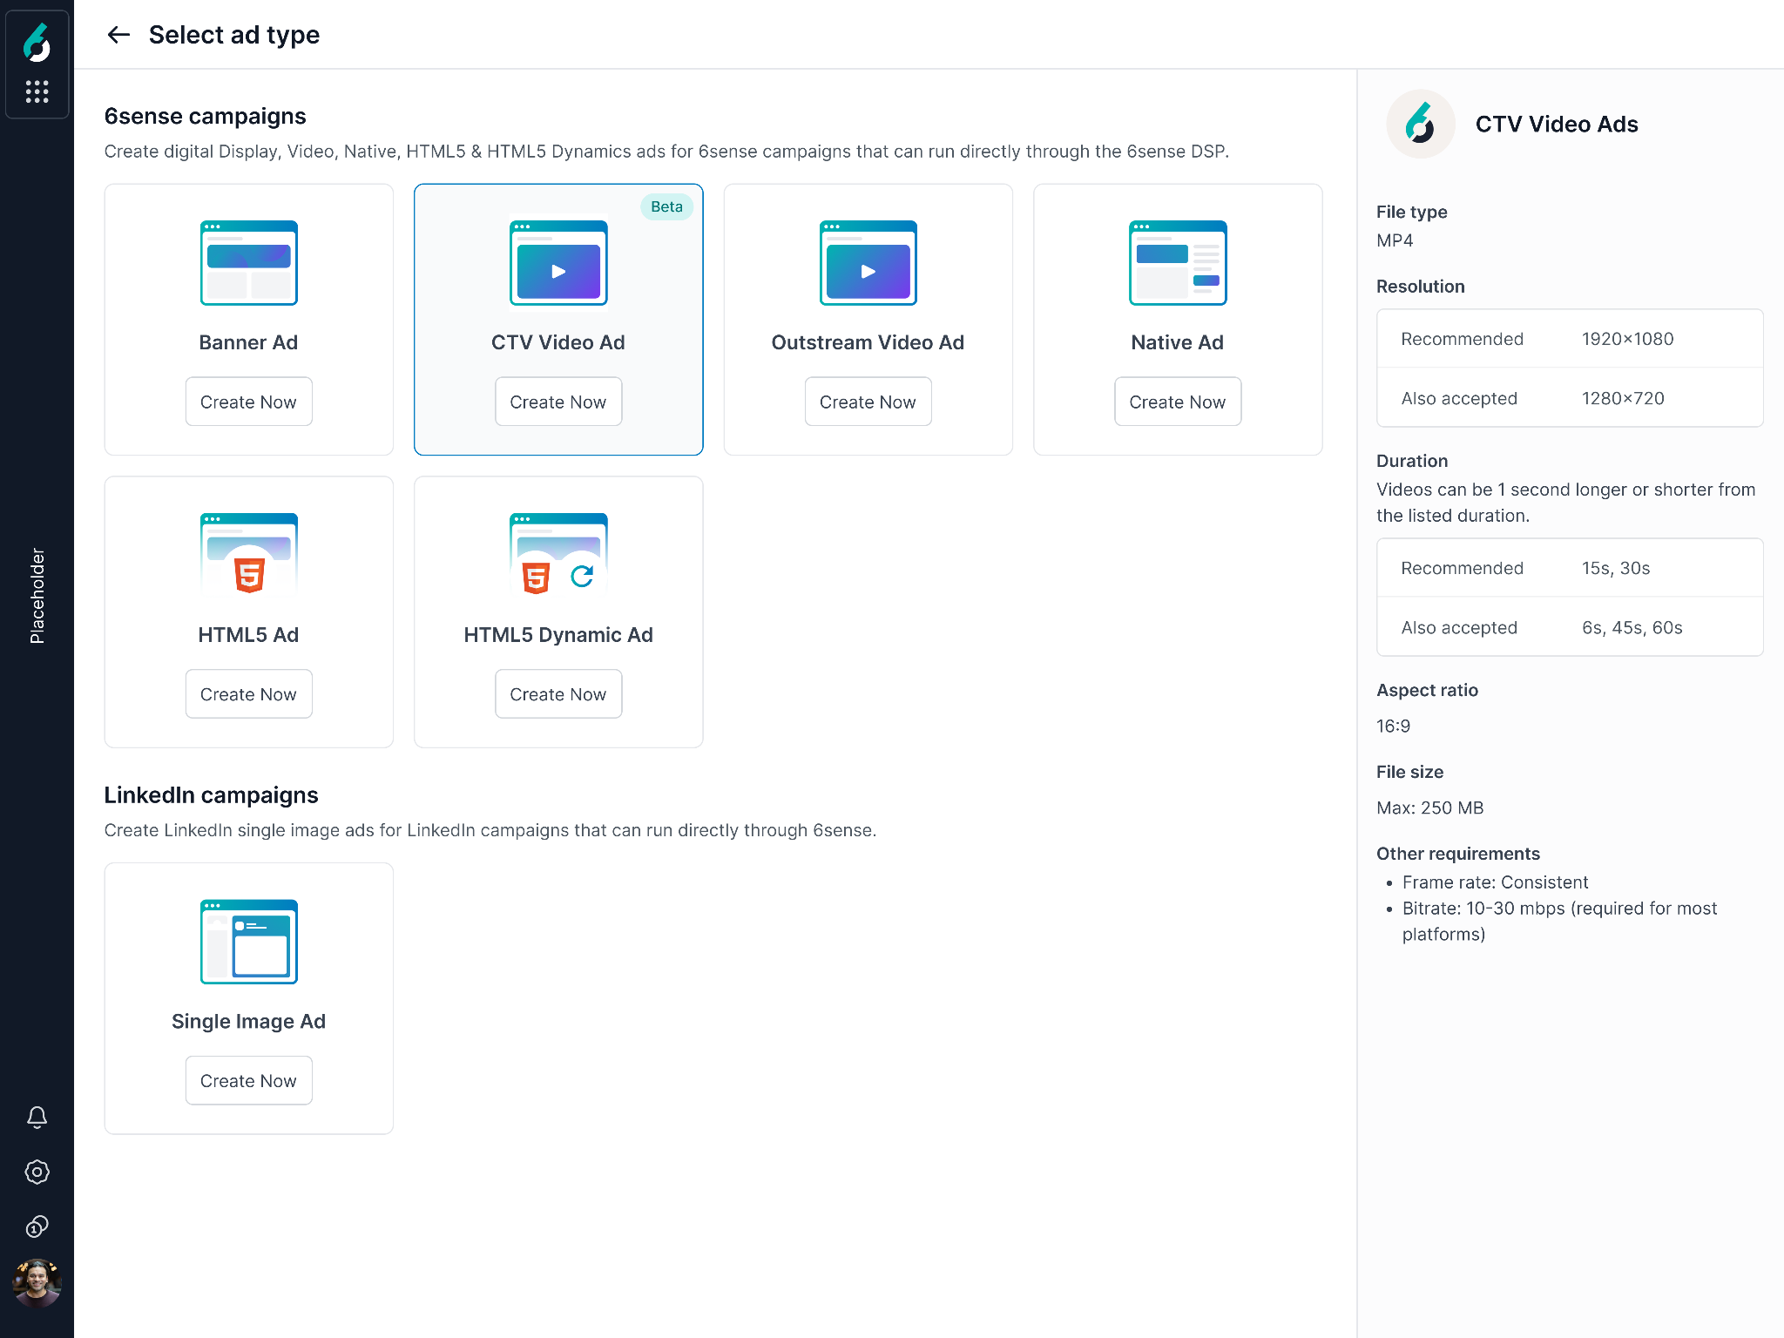This screenshot has height=1338, width=1784.
Task: Click the Single Image Ad illustration icon
Action: click(x=249, y=942)
